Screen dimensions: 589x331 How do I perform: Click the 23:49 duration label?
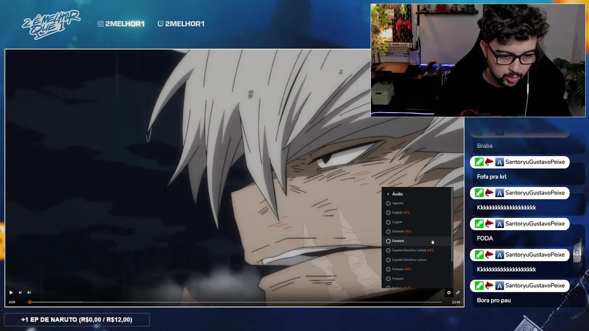point(456,302)
